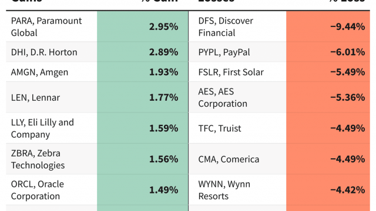Select the TFC, Truist row
The width and height of the screenshot is (376, 211).
coord(280,128)
